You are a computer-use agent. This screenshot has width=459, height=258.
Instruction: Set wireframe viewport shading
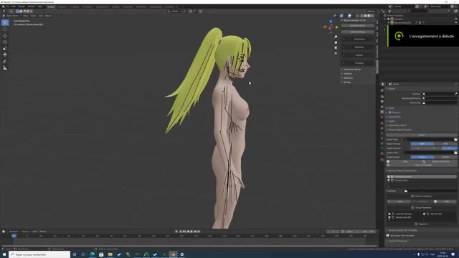[x=361, y=16]
